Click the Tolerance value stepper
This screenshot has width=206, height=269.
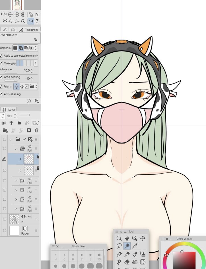coord(31,70)
